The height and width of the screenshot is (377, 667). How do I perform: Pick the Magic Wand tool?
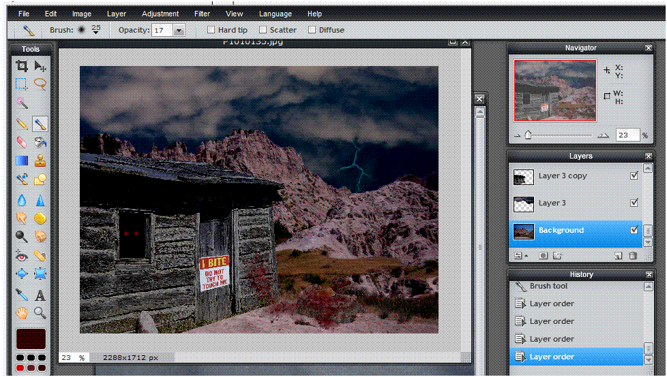[x=22, y=103]
